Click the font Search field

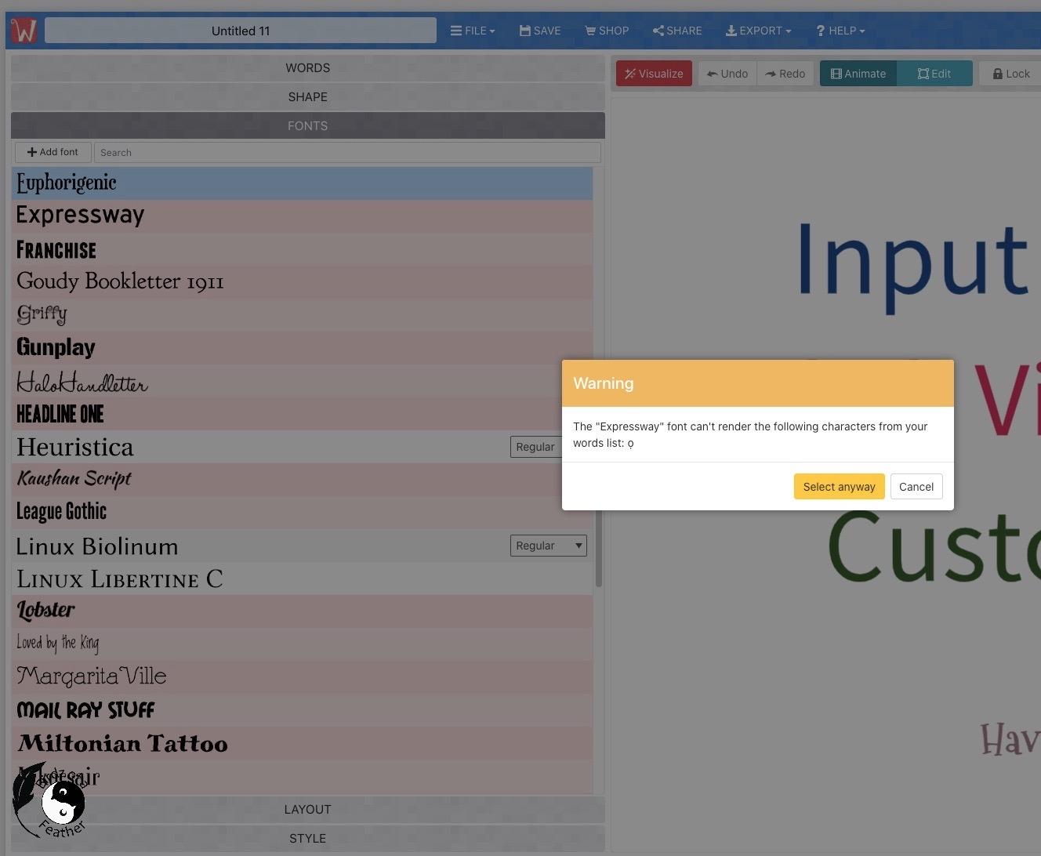coord(347,152)
